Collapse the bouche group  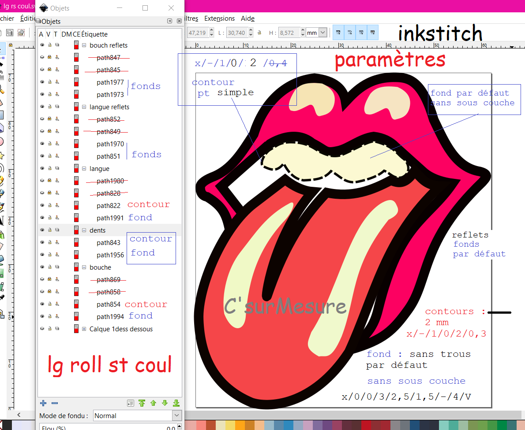(84, 267)
